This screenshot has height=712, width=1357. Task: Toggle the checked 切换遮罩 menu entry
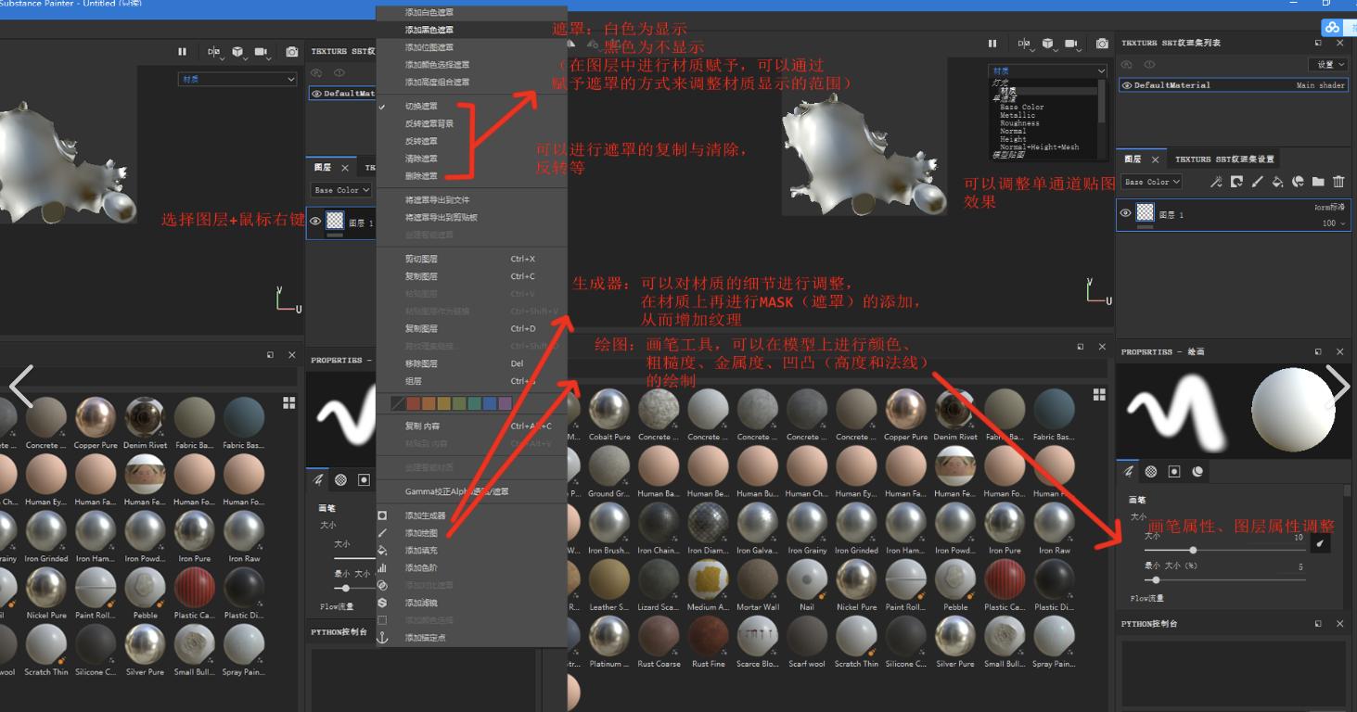[421, 107]
